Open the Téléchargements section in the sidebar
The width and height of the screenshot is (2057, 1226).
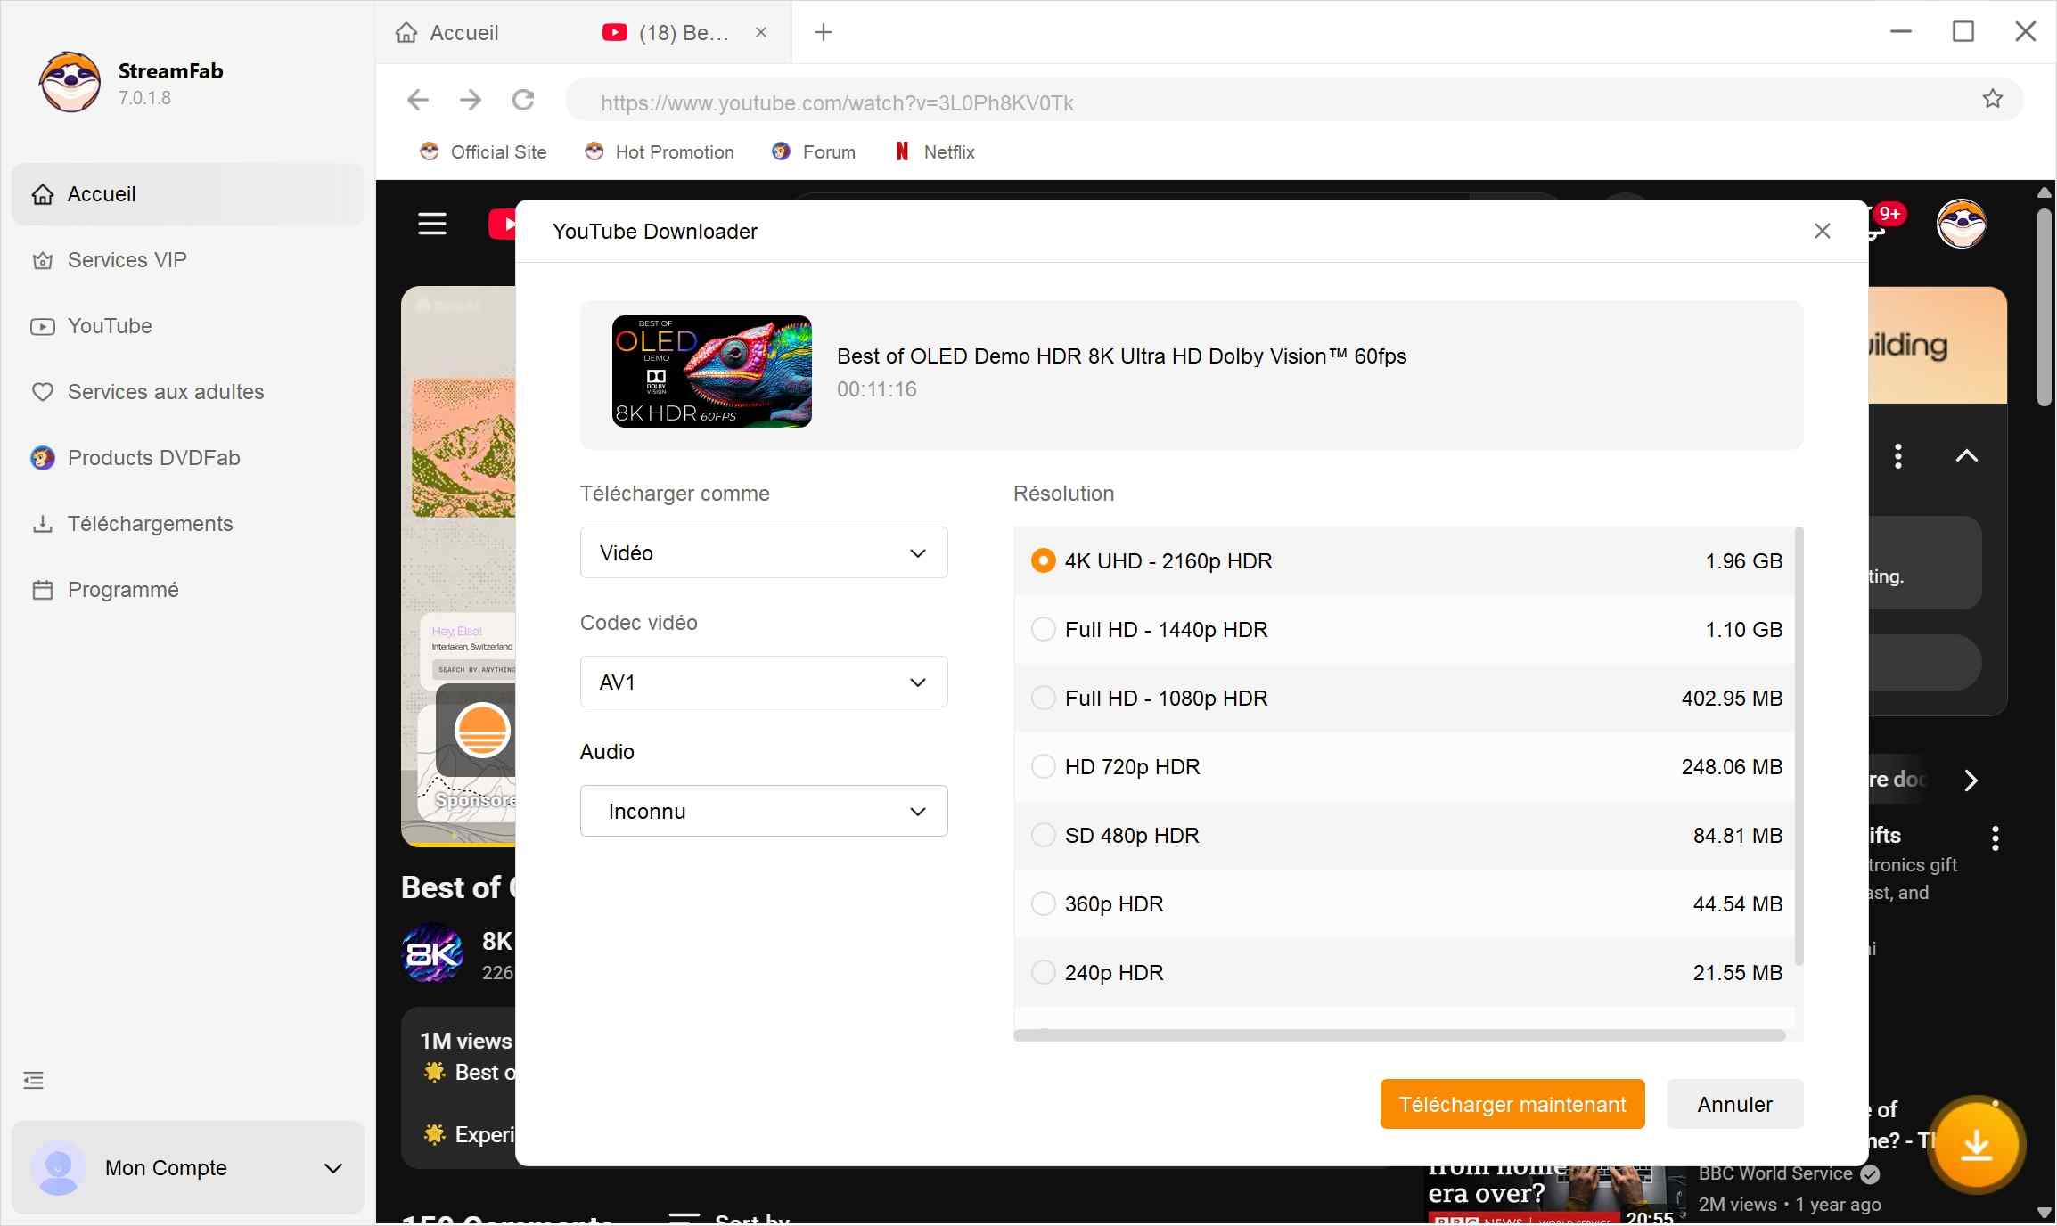[x=150, y=524]
